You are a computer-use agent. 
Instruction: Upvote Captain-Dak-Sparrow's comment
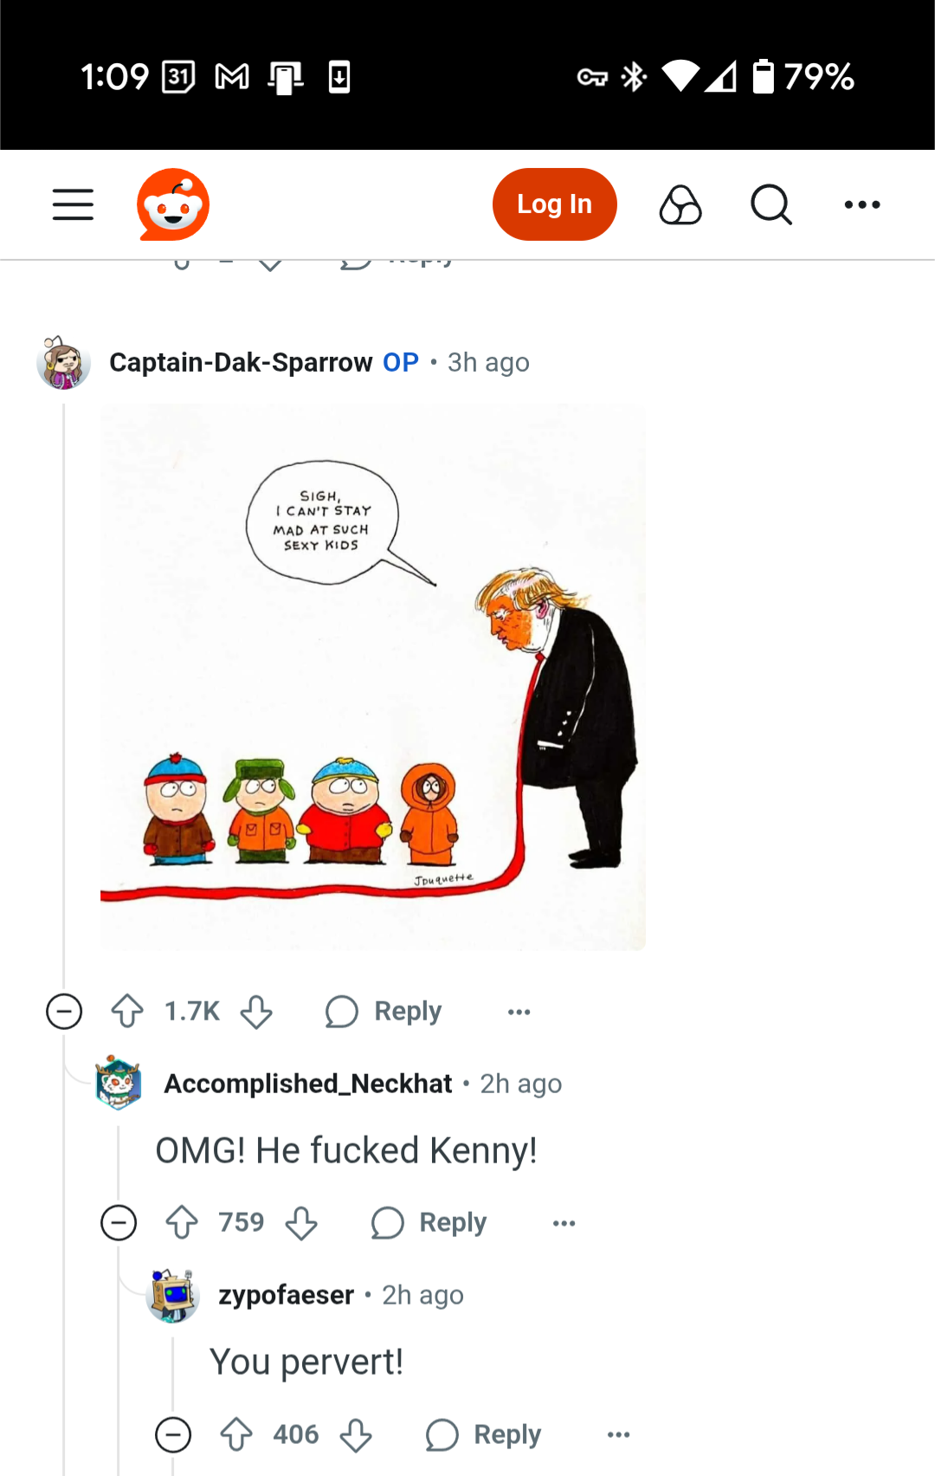tap(127, 1011)
